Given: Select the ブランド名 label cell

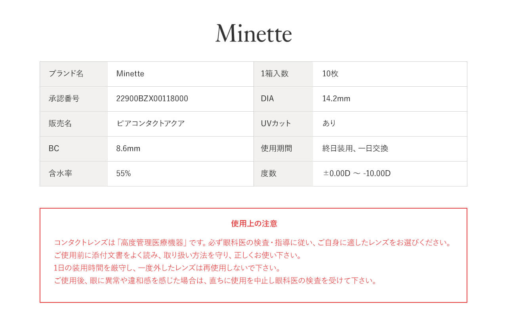Looking at the screenshot, I should pos(74,74).
